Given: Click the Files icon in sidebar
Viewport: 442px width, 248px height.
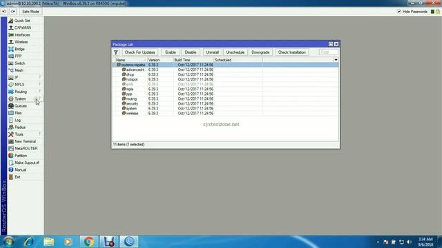Looking at the screenshot, I should [11, 113].
